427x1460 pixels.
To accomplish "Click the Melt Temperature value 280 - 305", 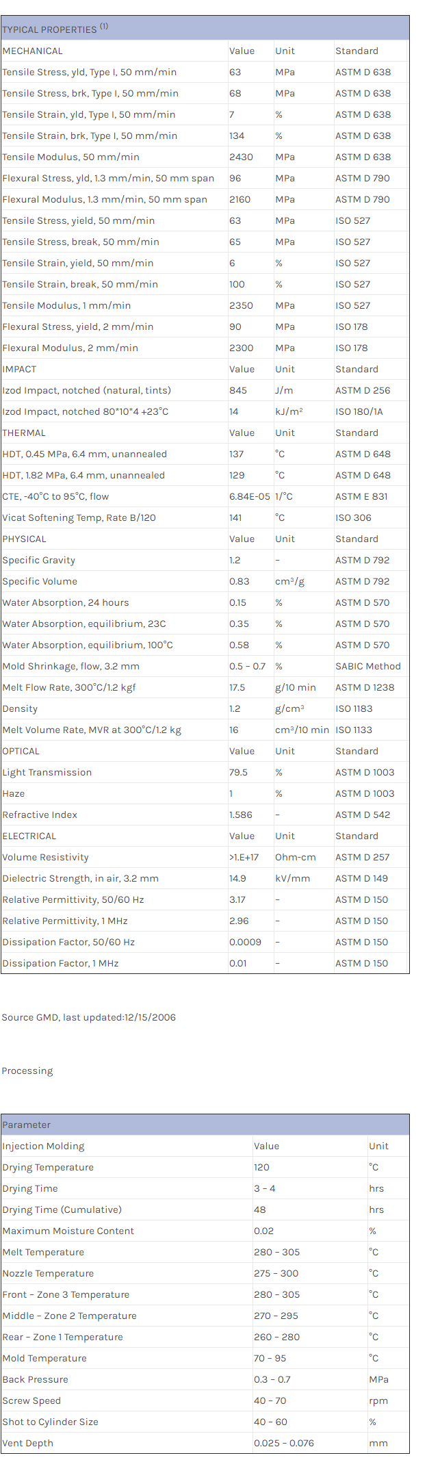I will tap(276, 1252).
